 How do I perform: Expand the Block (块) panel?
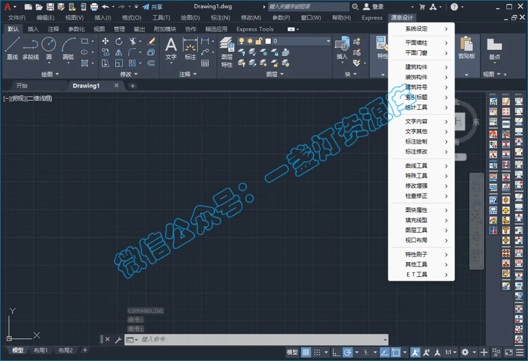tap(351, 74)
